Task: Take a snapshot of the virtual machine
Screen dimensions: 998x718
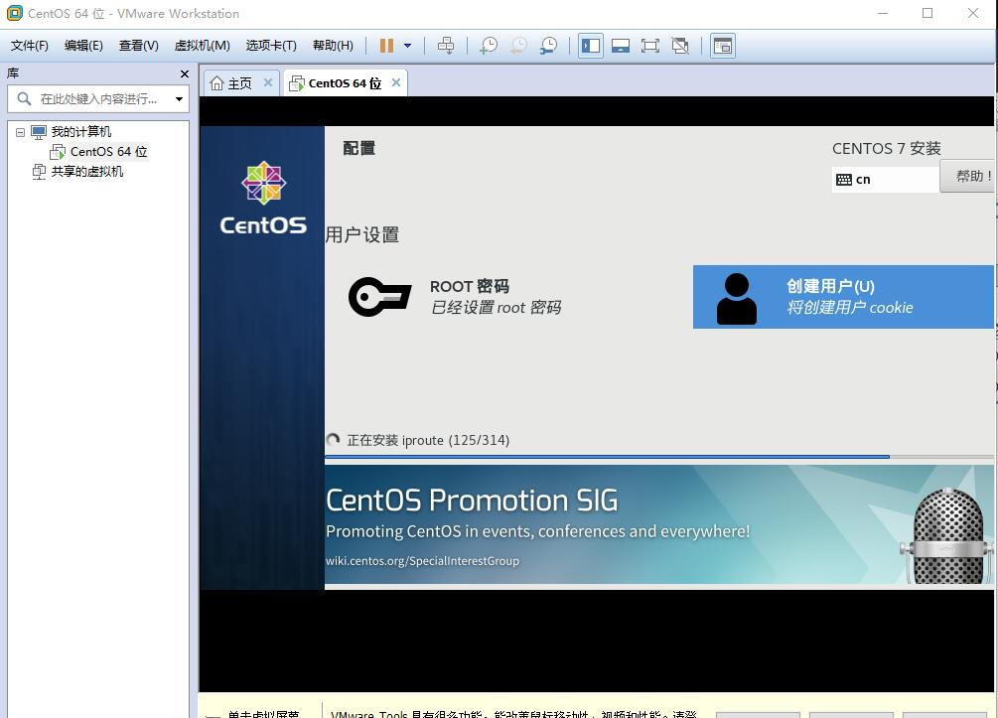Action: (x=489, y=46)
